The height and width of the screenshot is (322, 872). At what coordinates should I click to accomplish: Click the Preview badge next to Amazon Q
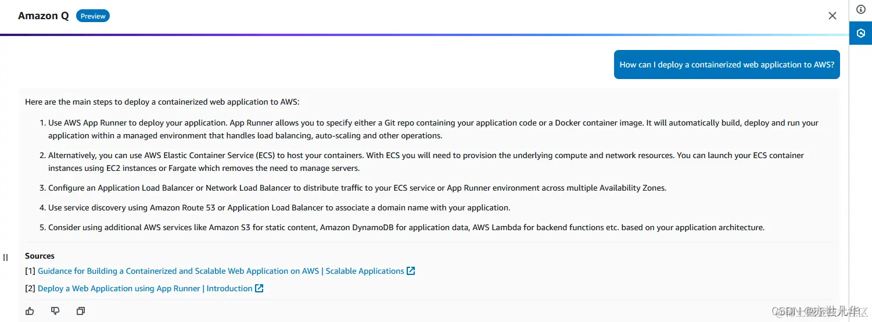pos(93,16)
